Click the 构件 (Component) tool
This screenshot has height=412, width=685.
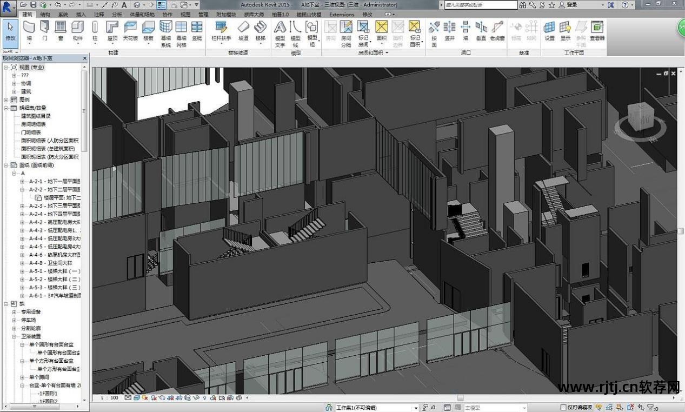click(78, 31)
